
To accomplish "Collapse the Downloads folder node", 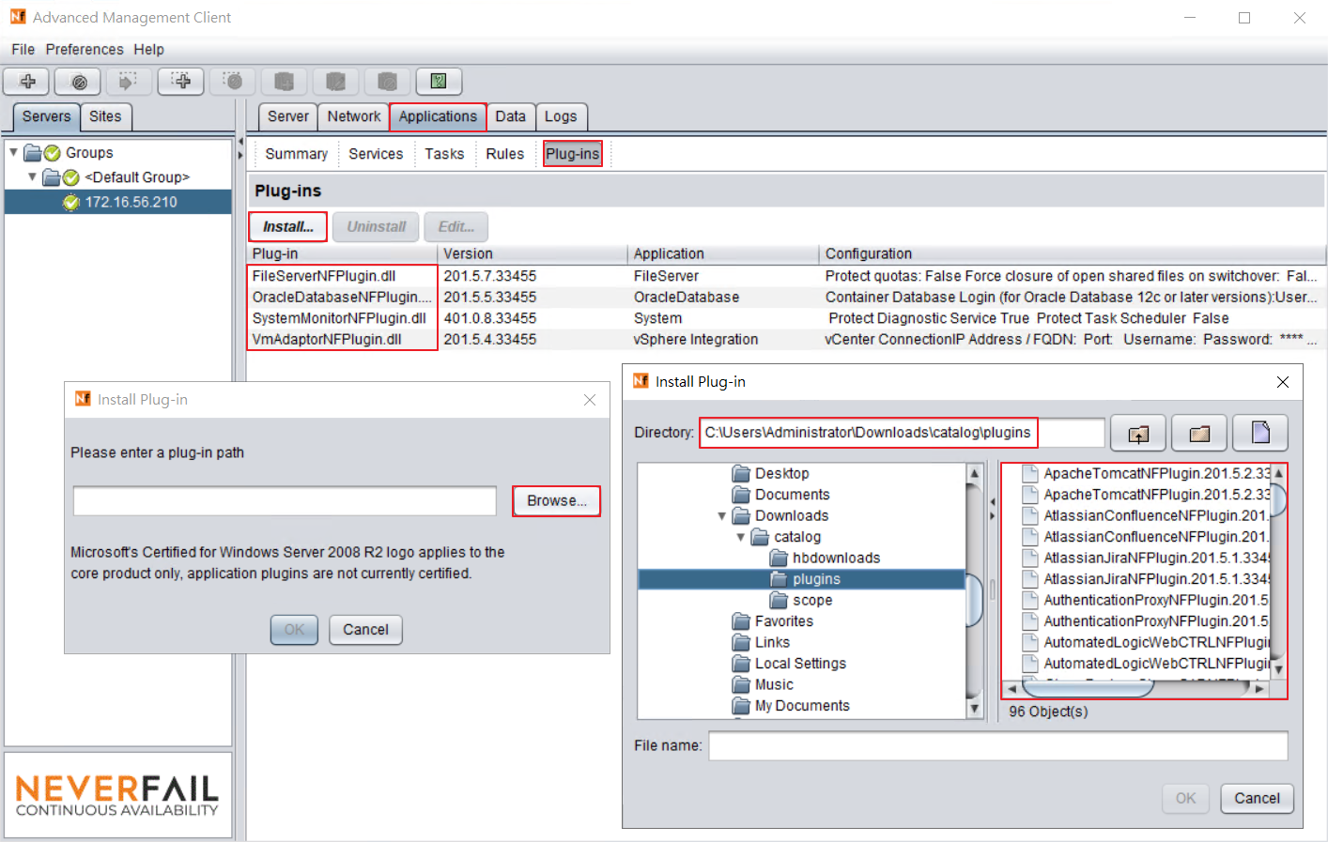I will coord(721,516).
